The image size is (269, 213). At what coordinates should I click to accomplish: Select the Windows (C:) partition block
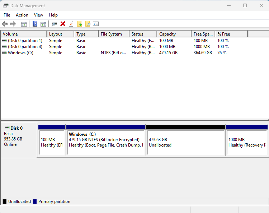click(x=106, y=140)
